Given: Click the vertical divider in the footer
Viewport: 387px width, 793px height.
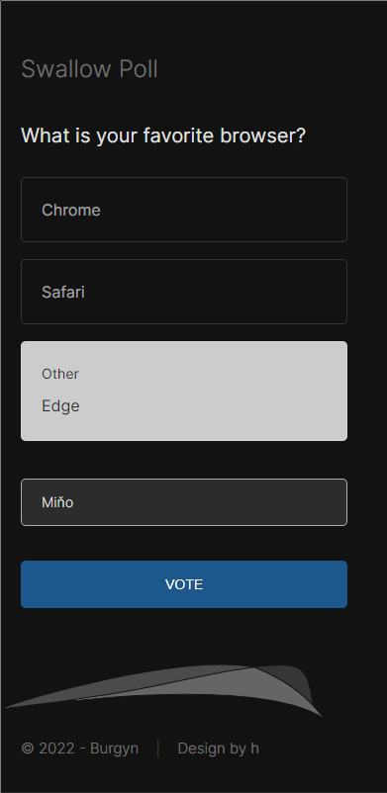Looking at the screenshot, I should point(158,749).
